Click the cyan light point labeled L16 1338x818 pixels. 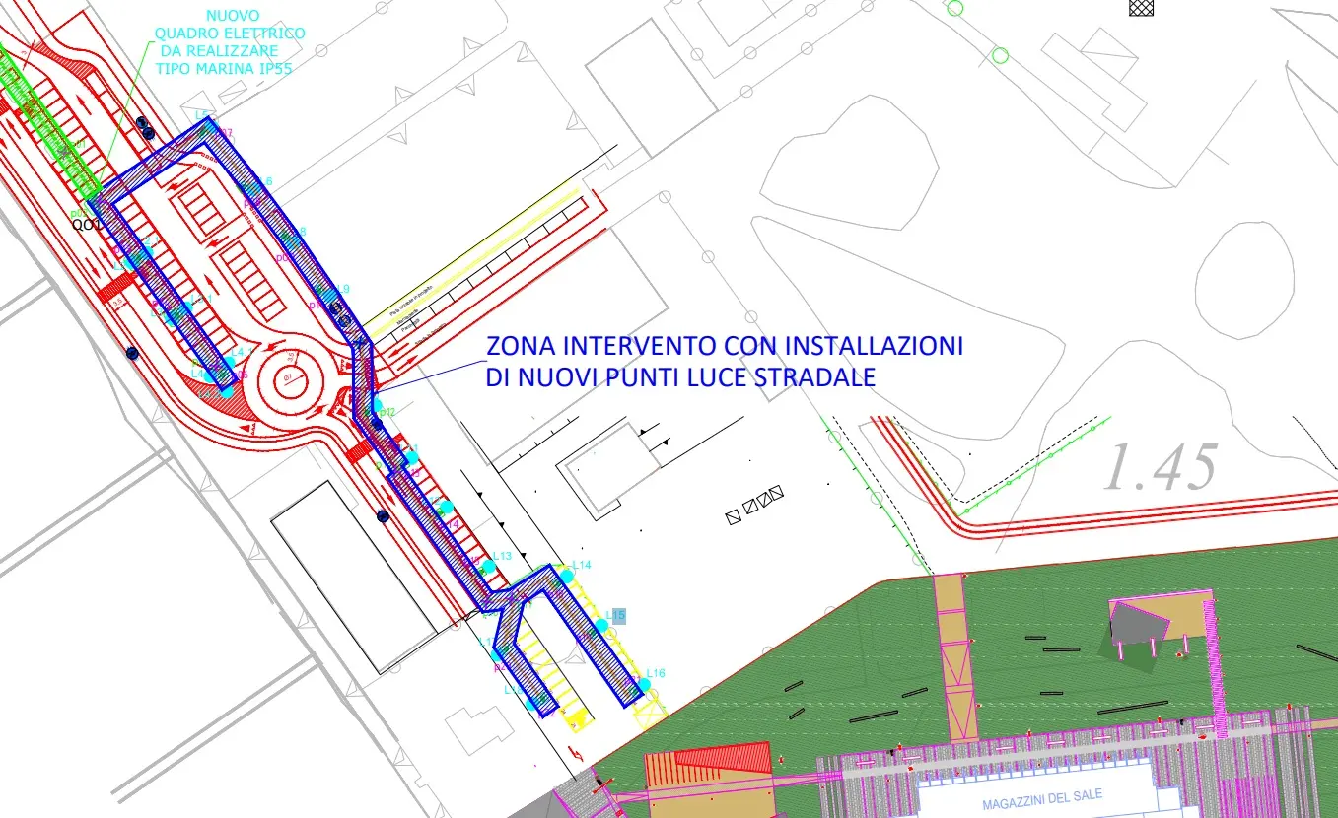644,684
